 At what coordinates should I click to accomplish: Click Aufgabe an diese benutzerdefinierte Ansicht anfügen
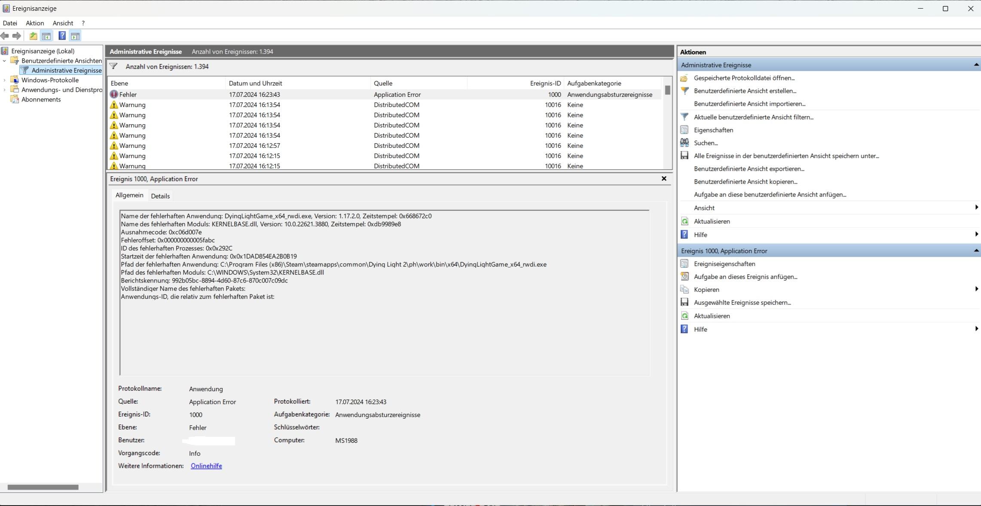pos(770,194)
